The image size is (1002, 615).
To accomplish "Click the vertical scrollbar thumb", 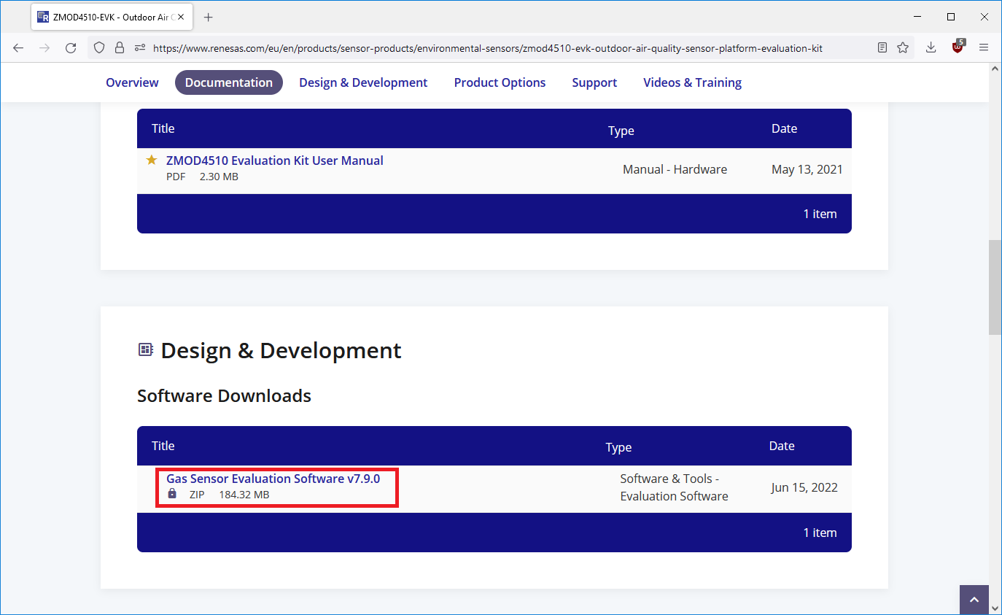I will 995,287.
